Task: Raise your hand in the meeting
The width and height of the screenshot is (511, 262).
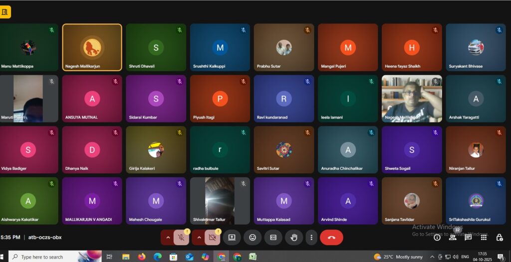Action: (x=294, y=238)
